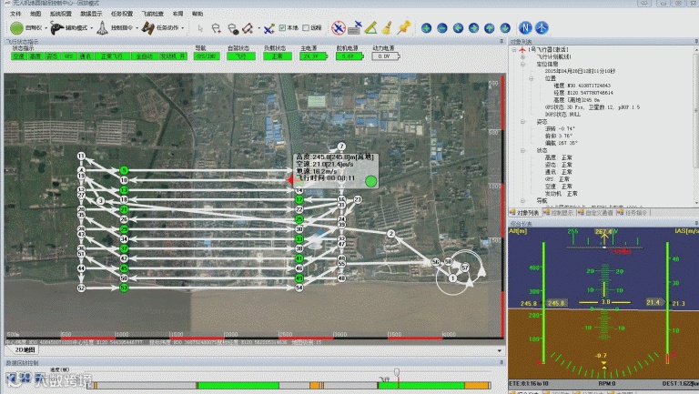Expand the 飞行计划航线 tree node
Image resolution: width=699 pixels, height=394 pixels.
pos(523,57)
